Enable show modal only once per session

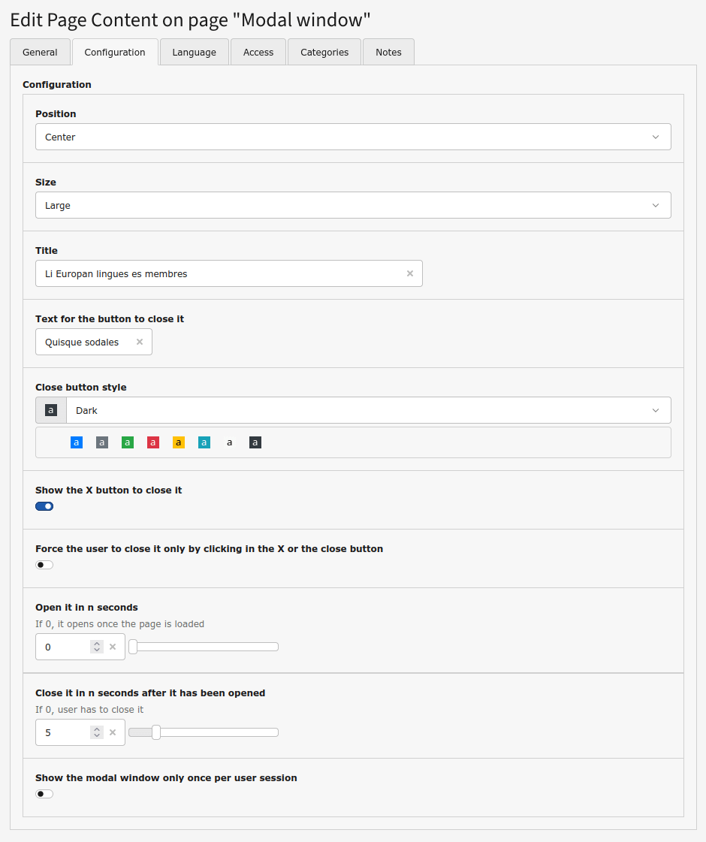[44, 794]
